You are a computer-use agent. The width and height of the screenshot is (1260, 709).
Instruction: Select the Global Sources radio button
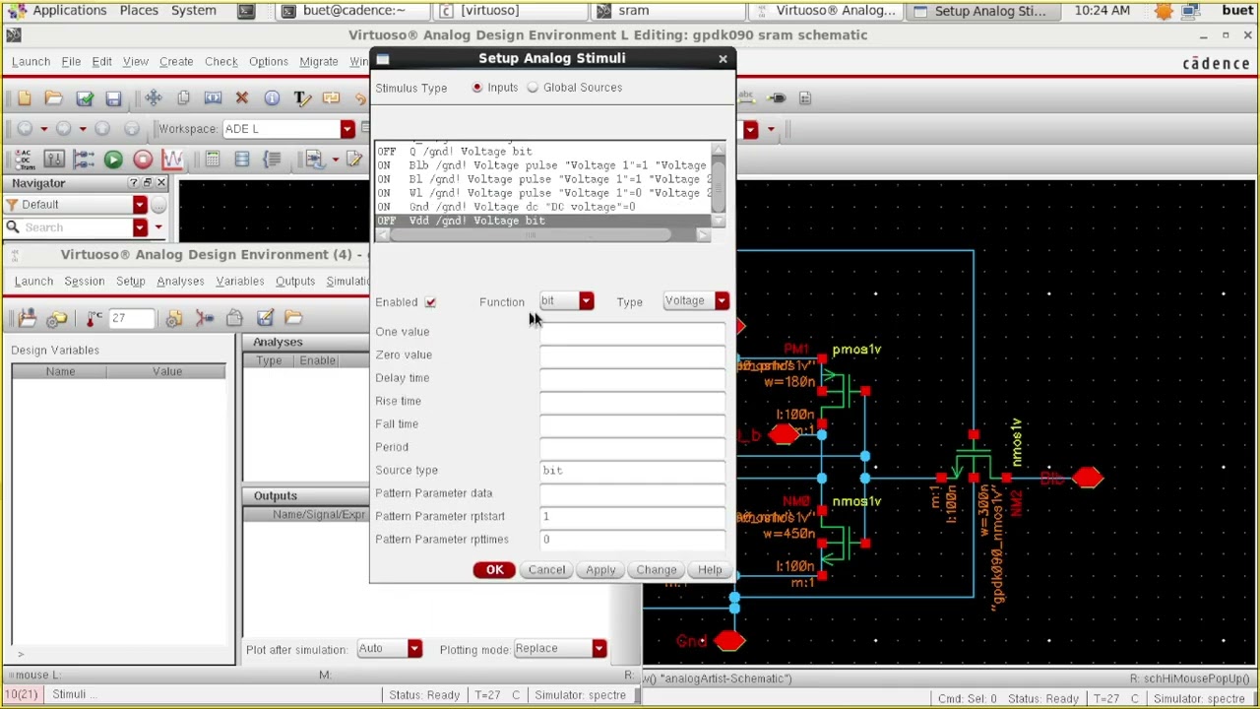point(533,88)
